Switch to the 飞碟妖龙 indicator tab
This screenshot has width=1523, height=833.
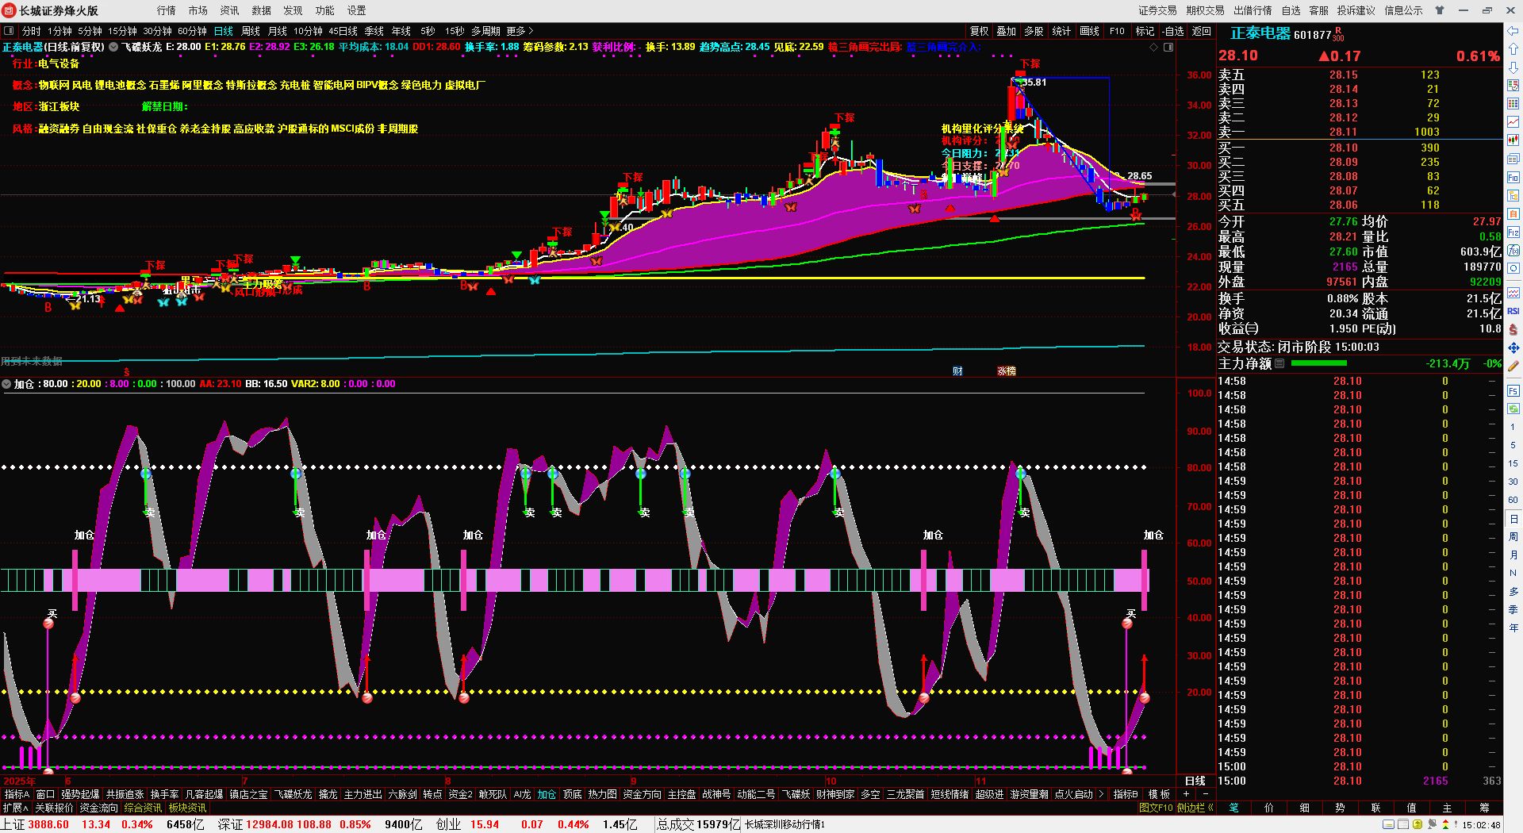click(293, 794)
